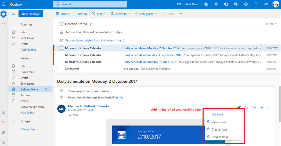The width and height of the screenshot is (281, 146).
Task: Switch to People view in bottom rail
Action: pos(3,133)
